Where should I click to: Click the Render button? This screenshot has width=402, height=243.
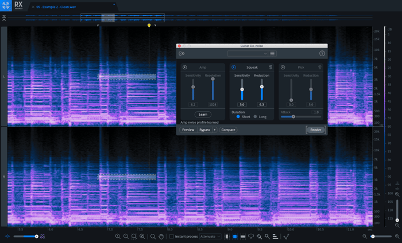coord(316,130)
